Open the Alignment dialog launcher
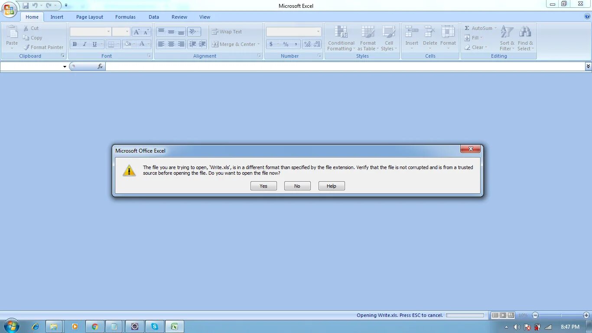Screen dimensions: 592x333 [259, 56]
